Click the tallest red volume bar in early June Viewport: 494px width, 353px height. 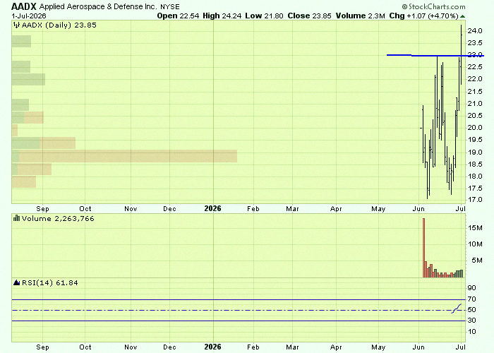(423, 248)
